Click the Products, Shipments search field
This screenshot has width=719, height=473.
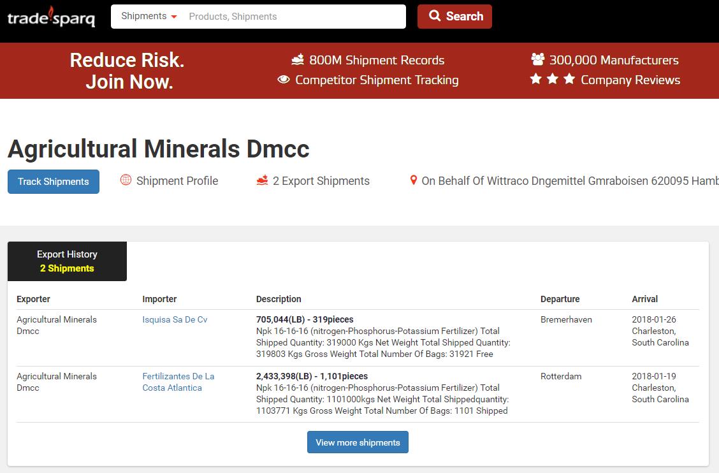pos(293,17)
